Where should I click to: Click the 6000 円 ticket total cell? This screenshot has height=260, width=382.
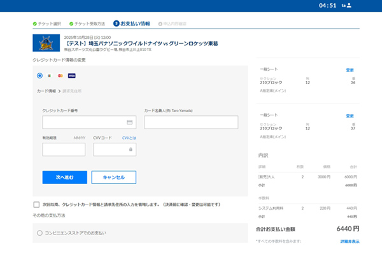pos(351,177)
